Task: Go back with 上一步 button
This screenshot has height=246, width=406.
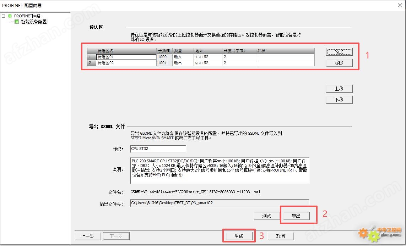Action: tap(87, 236)
